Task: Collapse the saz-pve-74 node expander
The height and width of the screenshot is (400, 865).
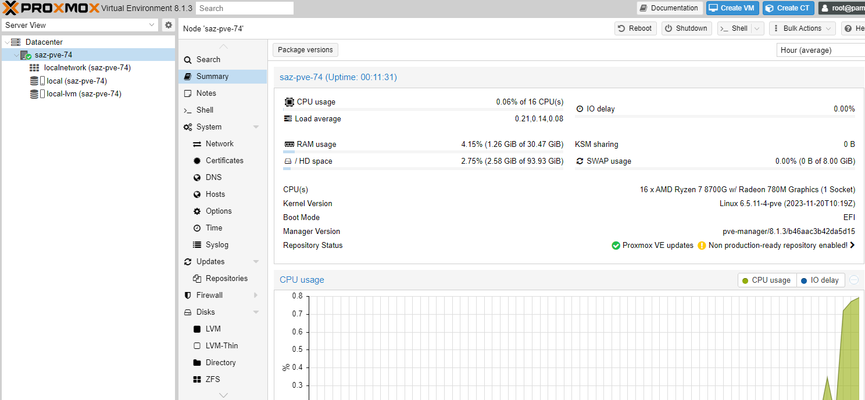Action: (16, 55)
